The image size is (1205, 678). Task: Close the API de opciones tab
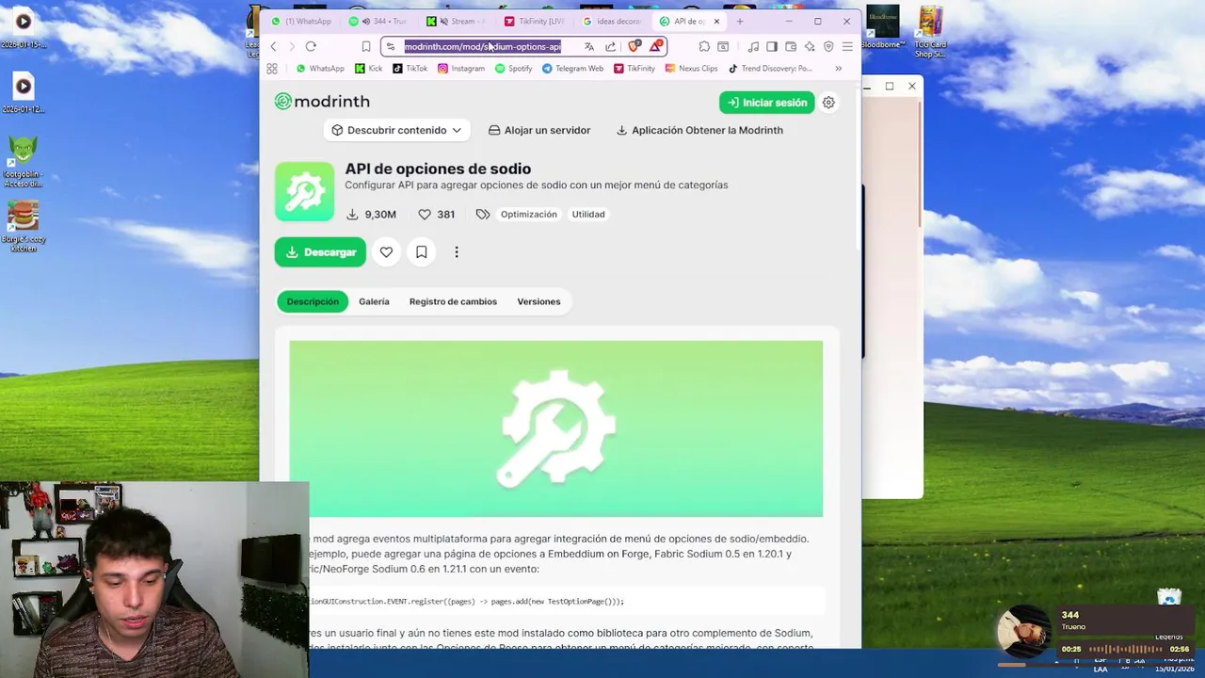point(716,21)
